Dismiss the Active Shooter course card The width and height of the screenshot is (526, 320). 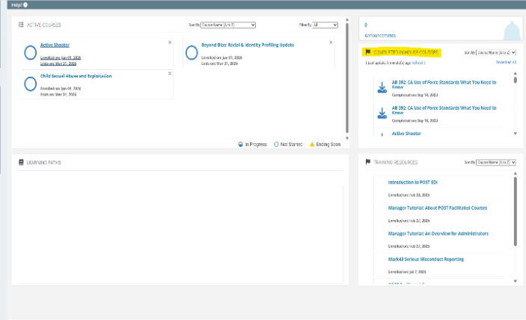(x=170, y=43)
